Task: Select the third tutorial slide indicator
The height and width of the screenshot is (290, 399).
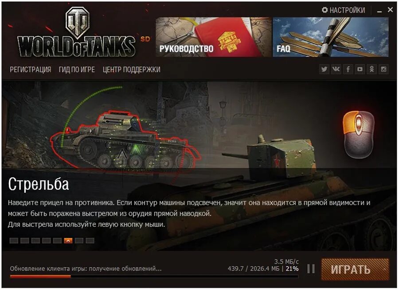Action: click(35, 240)
